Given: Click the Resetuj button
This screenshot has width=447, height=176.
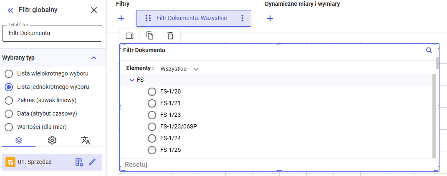Looking at the screenshot, I should (x=136, y=164).
